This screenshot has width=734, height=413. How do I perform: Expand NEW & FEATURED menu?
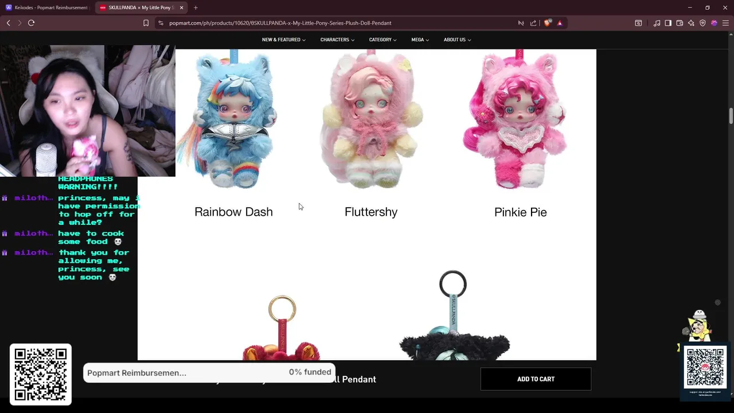tap(283, 40)
